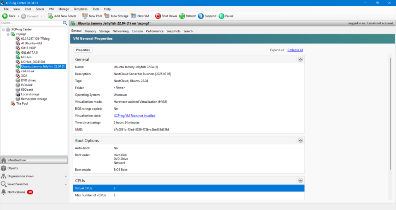Open the Forward history dropdown arrow
This screenshot has width=396, height=210.
41,16
